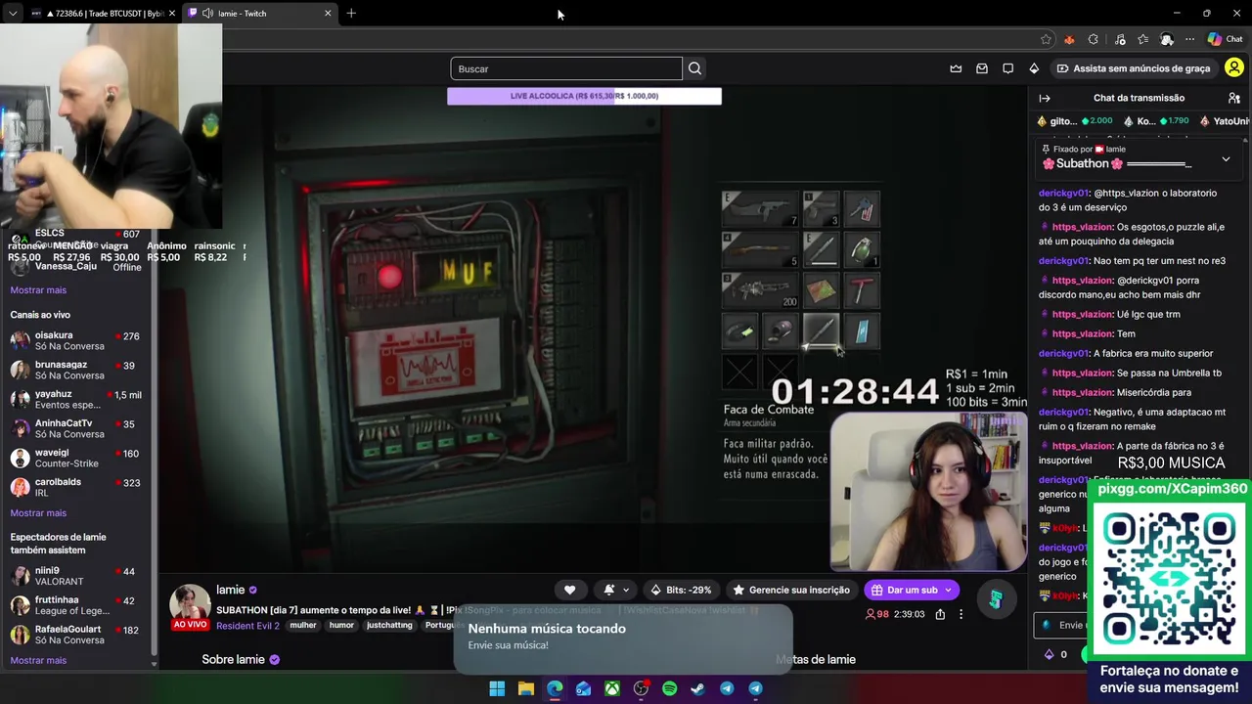The image size is (1252, 704).
Task: Open carolbalds IRL channel
Action: [76, 488]
